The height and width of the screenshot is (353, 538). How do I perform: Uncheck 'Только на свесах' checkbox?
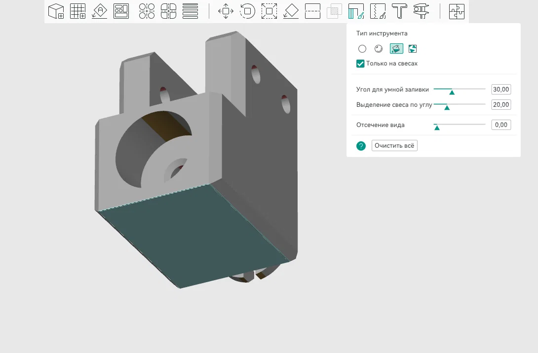tap(360, 64)
